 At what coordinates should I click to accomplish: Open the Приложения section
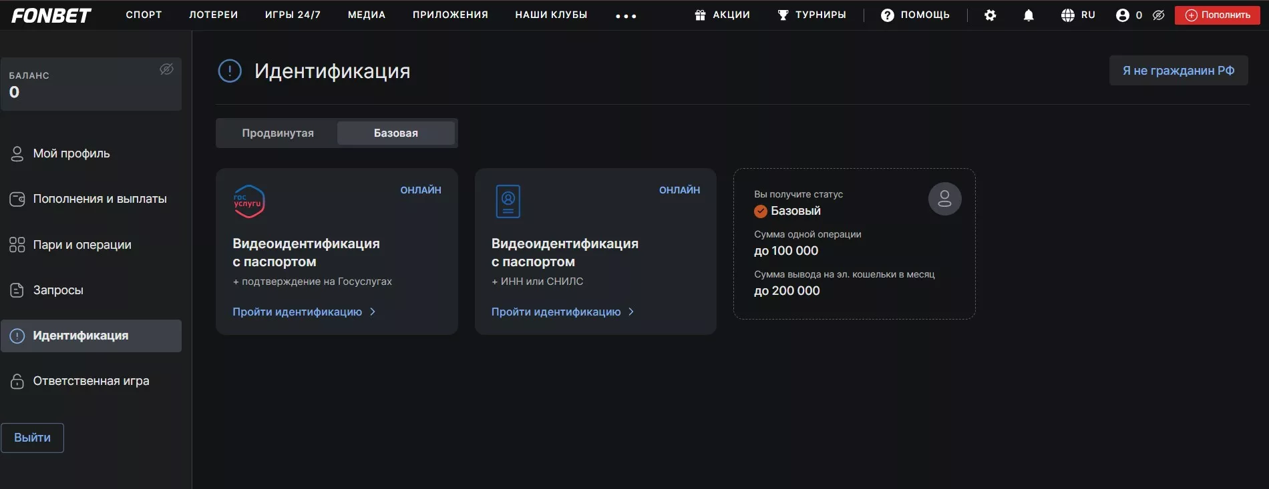[x=450, y=15]
